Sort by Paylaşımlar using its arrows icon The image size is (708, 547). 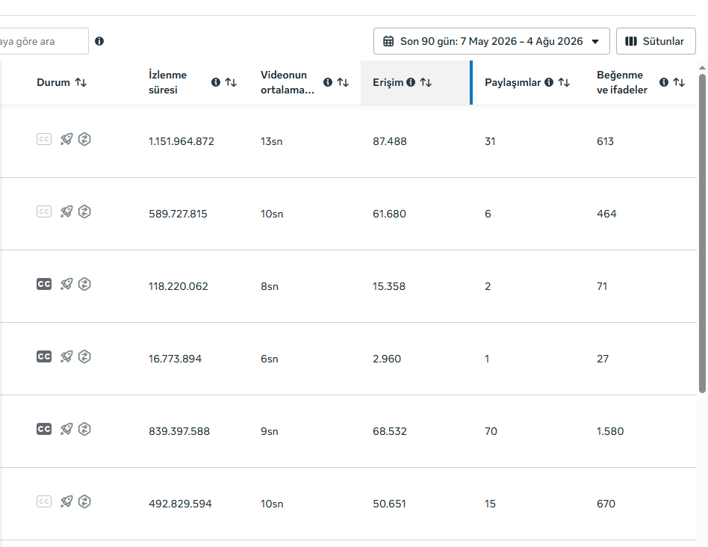(564, 82)
